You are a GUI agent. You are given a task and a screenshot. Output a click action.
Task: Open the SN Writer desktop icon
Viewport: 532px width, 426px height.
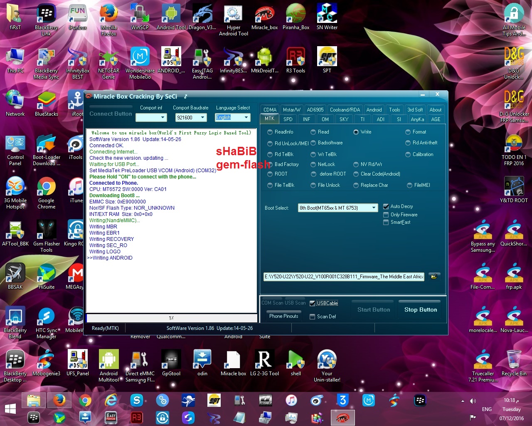[x=327, y=17]
